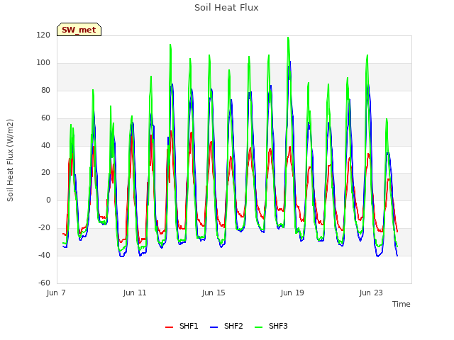Screen dimensions: 454x340
Task: Click the Jun 15 x-axis tick label
Action: (x=214, y=293)
